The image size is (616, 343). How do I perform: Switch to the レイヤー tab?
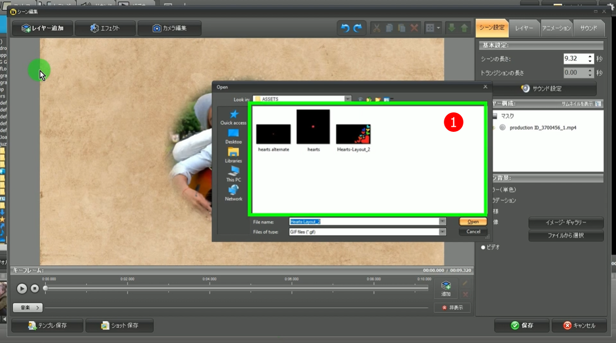point(524,28)
